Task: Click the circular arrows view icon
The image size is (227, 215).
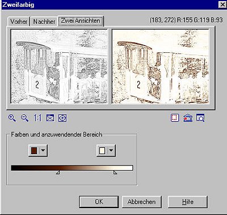Action: click(x=62, y=118)
